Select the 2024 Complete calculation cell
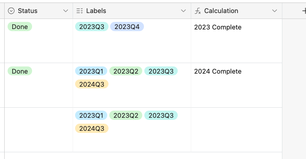The height and width of the screenshot is (159, 306). coord(236,85)
